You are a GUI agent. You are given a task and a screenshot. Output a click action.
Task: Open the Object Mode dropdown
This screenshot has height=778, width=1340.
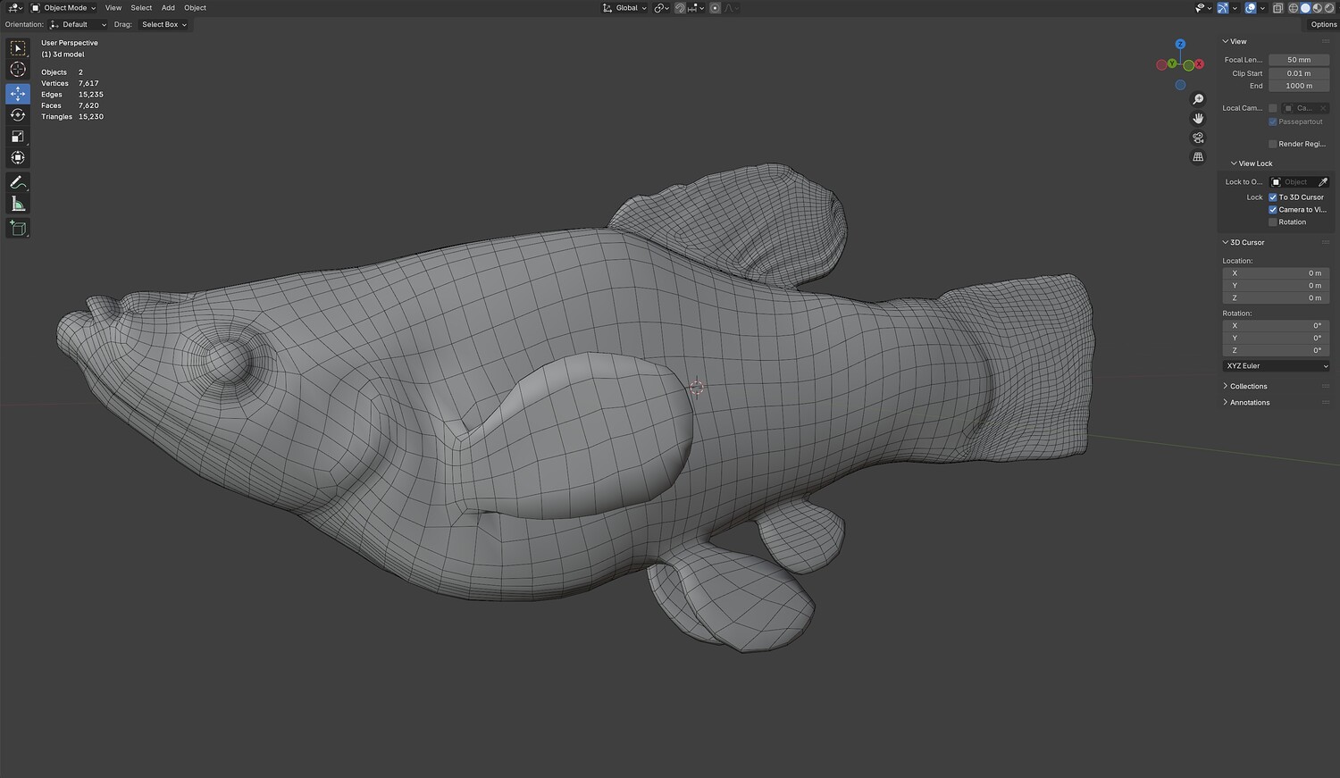point(63,8)
